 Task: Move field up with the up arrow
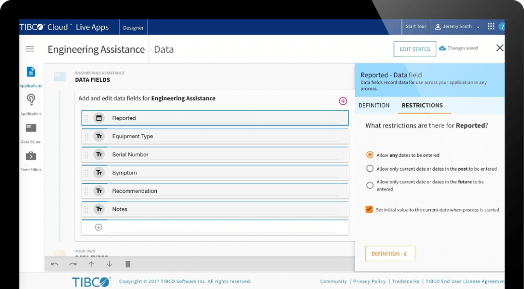pos(91,264)
